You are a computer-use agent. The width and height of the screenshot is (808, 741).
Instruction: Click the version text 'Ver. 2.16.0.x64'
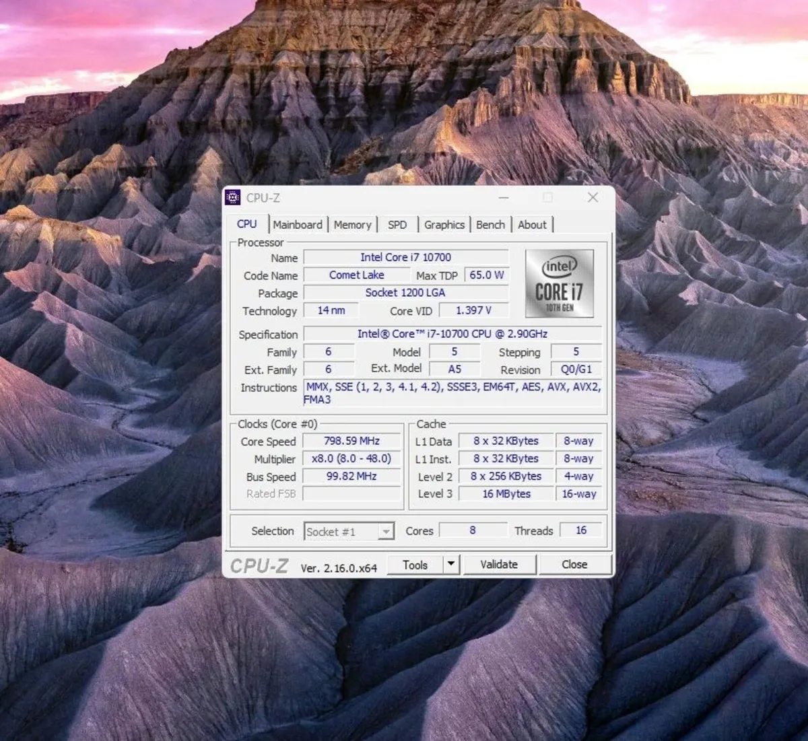pos(339,568)
